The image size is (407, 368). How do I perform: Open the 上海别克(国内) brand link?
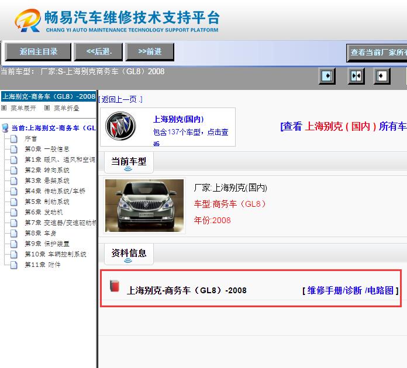pos(178,119)
